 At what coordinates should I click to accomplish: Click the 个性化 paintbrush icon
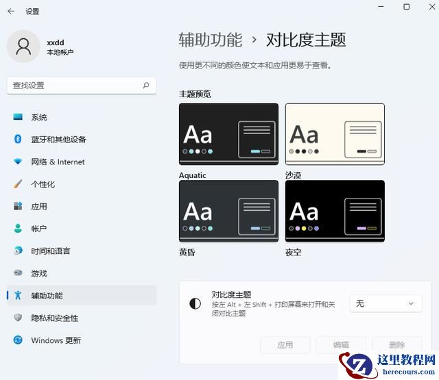point(18,184)
